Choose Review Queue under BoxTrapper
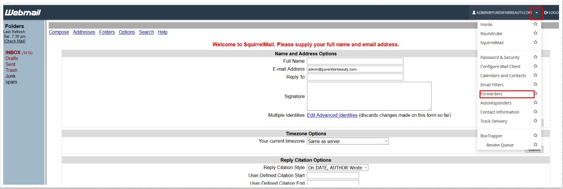The width and height of the screenshot is (563, 189). pos(500,145)
